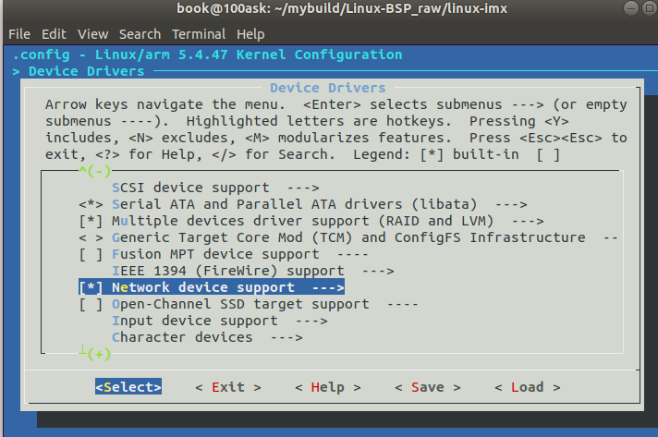Click the < Exit > button
Image resolution: width=658 pixels, height=437 pixels.
(228, 387)
